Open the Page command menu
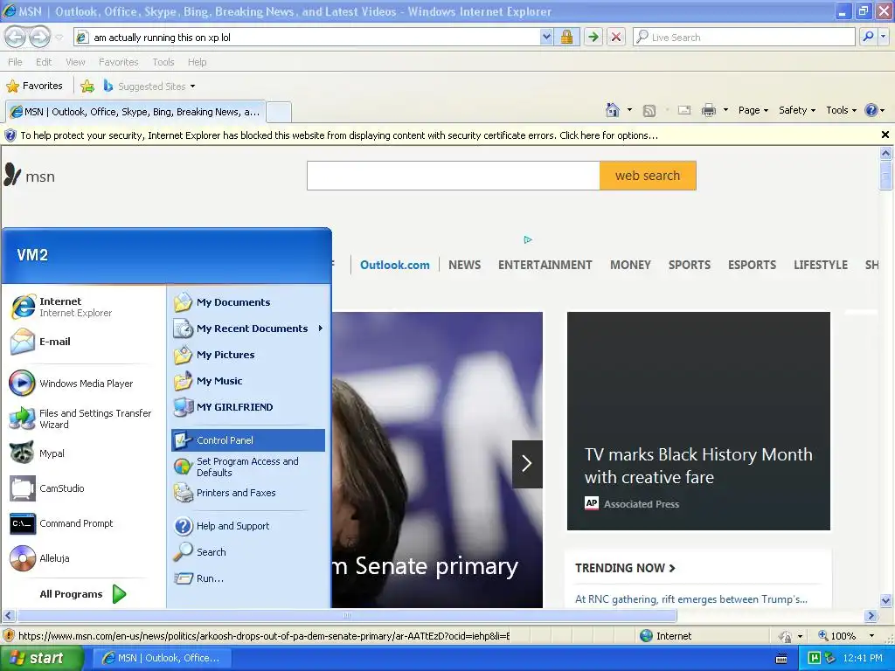This screenshot has width=895, height=671. pyautogui.click(x=753, y=110)
